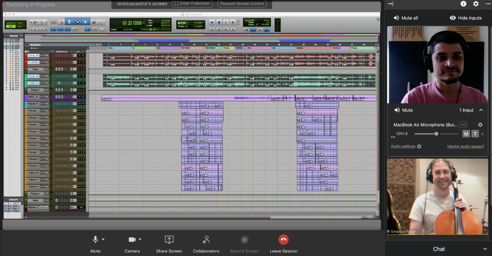Adjust the CH1-2 volume slider
492x256 pixels.
(436, 134)
